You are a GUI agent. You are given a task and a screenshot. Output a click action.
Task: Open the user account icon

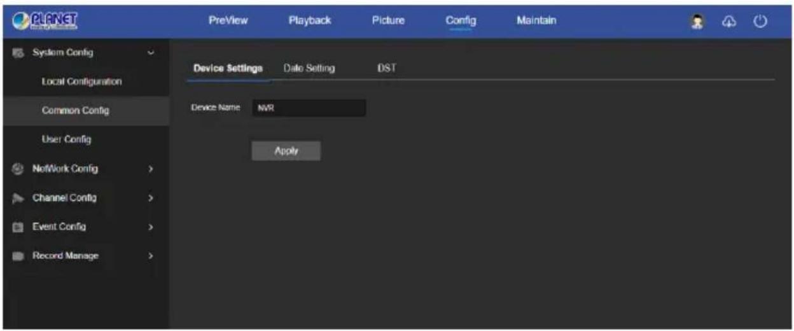point(697,20)
